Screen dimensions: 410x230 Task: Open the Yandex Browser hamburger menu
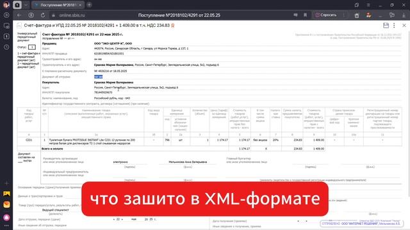[368, 5]
